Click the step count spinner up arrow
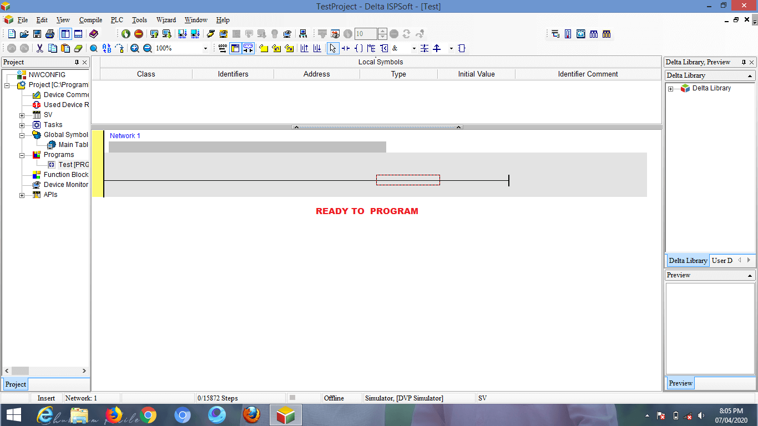This screenshot has width=758, height=426. 382,31
